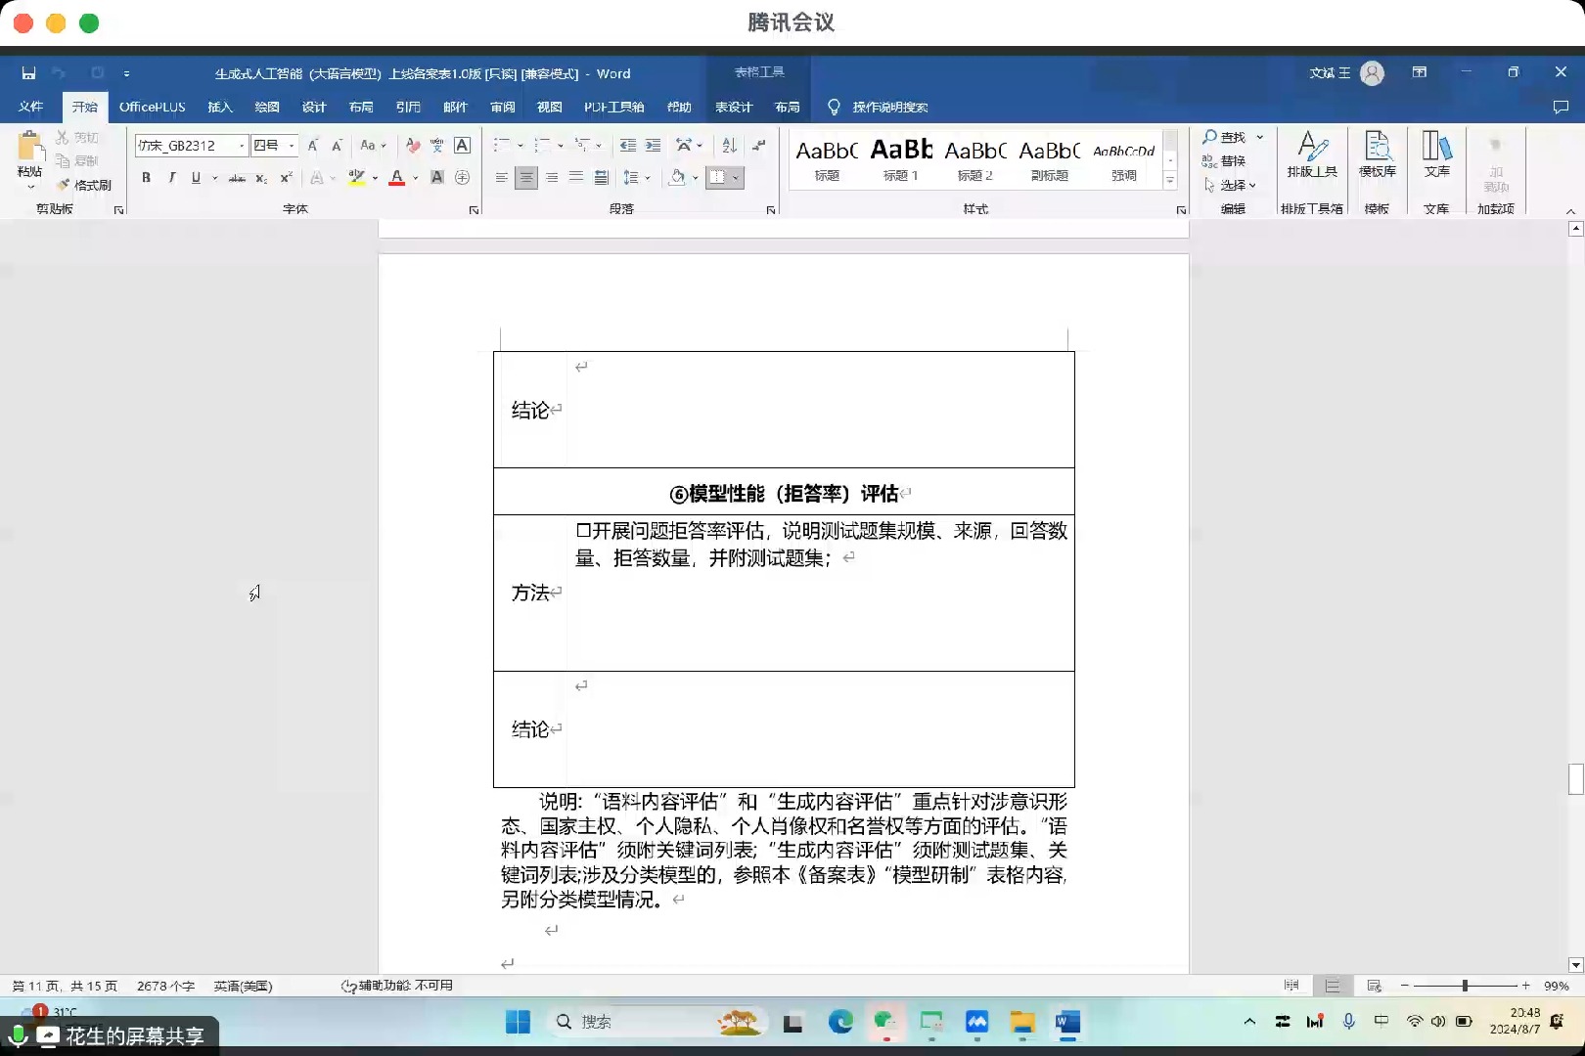The height and width of the screenshot is (1056, 1585).
Task: Apply superscript formatting
Action: (286, 178)
